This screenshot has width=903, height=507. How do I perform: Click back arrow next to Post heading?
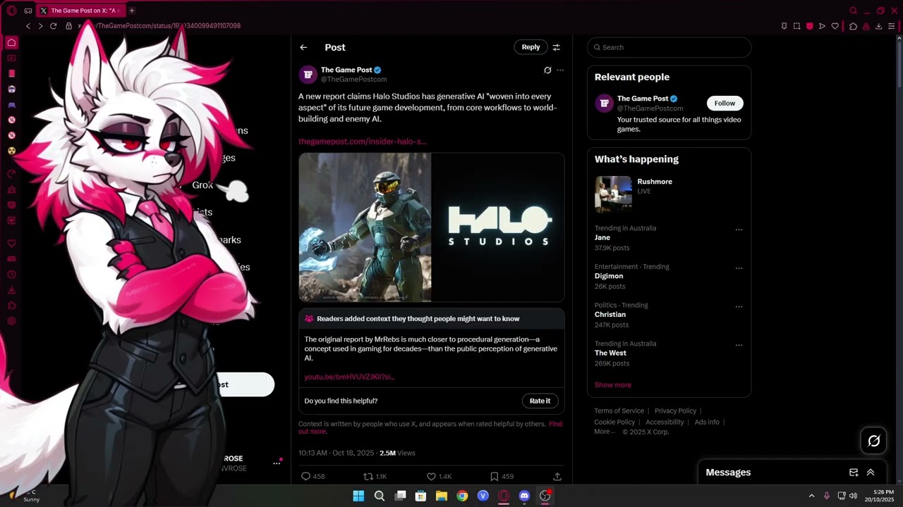(303, 47)
